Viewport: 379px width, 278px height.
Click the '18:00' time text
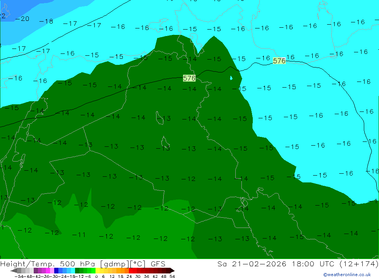[x=303, y=264]
